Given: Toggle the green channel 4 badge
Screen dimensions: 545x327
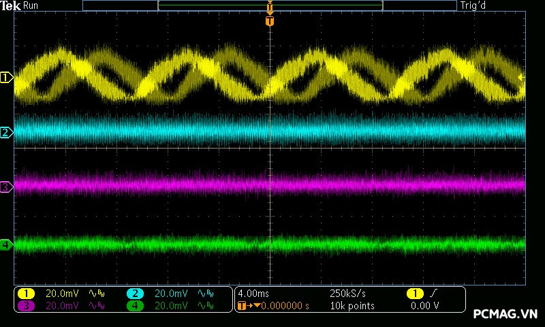Looking at the screenshot, I should click(136, 306).
